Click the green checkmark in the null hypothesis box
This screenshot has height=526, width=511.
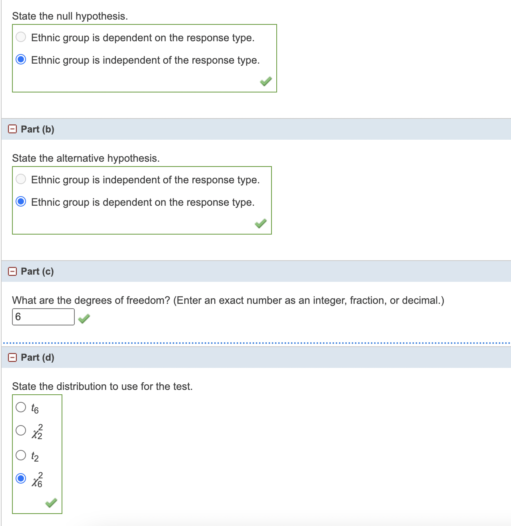[266, 81]
